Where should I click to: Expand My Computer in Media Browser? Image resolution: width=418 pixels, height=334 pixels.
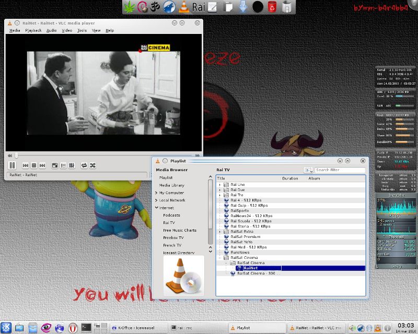[156, 193]
